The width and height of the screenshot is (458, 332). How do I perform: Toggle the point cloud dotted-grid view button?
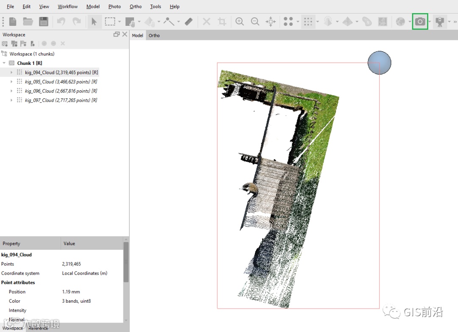[308, 22]
